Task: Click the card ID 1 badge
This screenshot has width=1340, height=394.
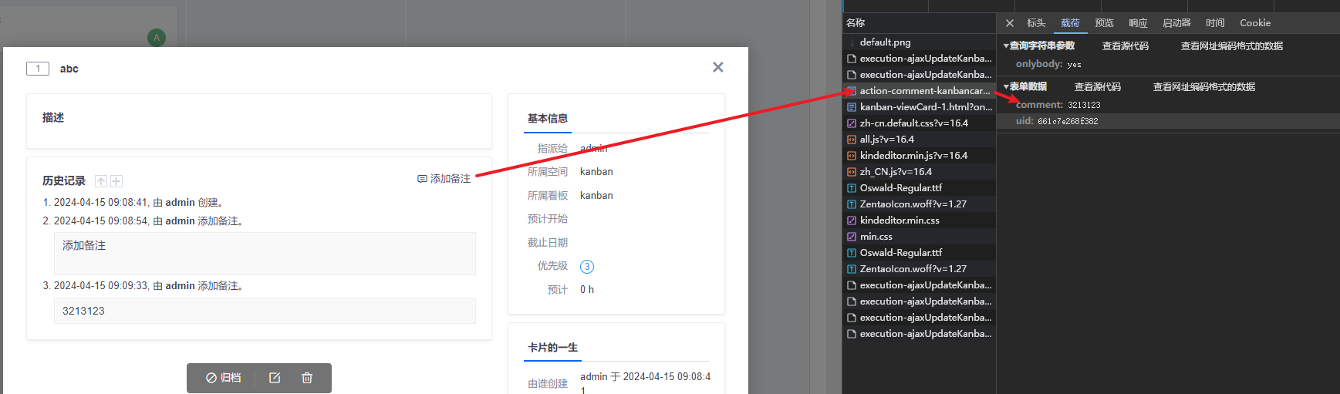Action: [x=38, y=69]
